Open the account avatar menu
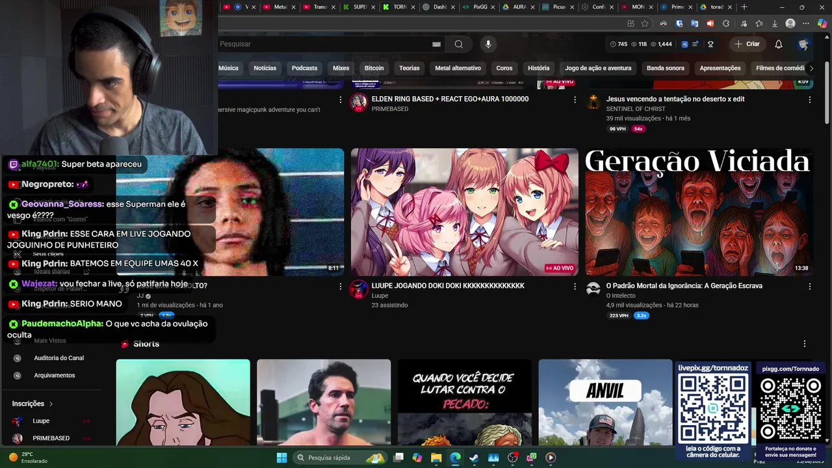This screenshot has width=832, height=468. coord(803,44)
